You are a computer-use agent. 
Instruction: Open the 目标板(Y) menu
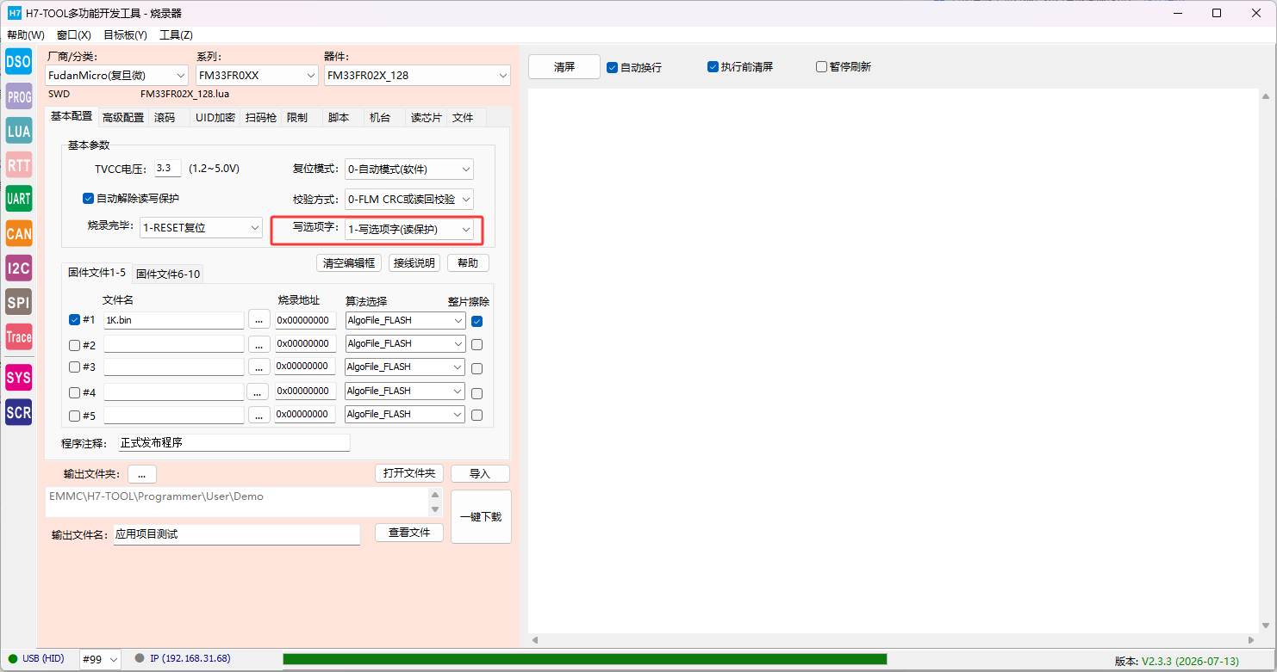pos(126,35)
